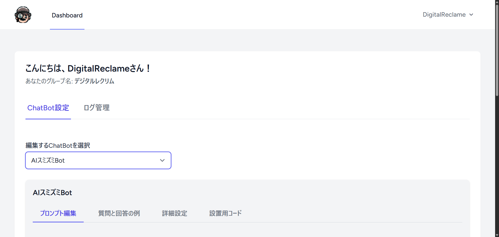The image size is (499, 237).
Task: Click the こんにちは greeting heading
Action: 88,68
